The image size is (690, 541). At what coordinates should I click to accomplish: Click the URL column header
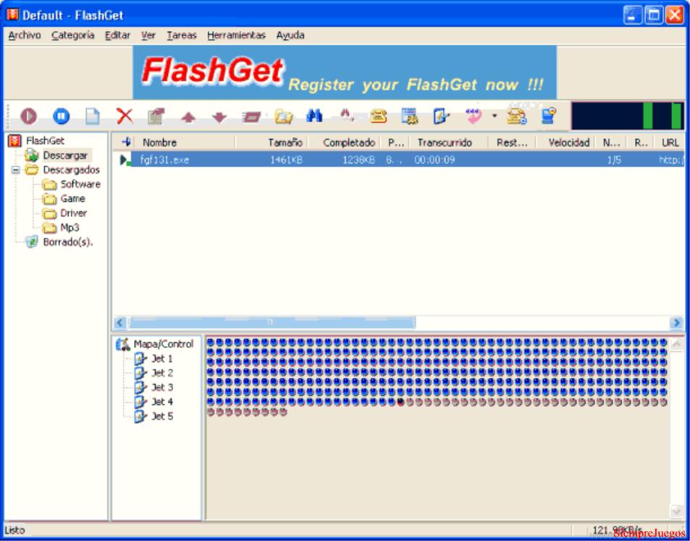tap(670, 142)
